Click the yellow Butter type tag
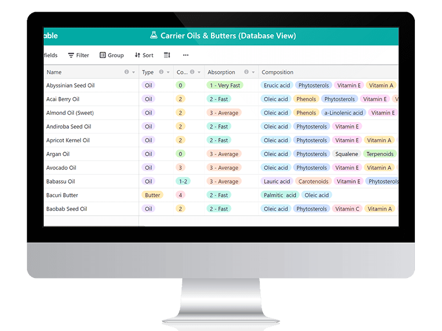This screenshot has width=442, height=331. 152,195
